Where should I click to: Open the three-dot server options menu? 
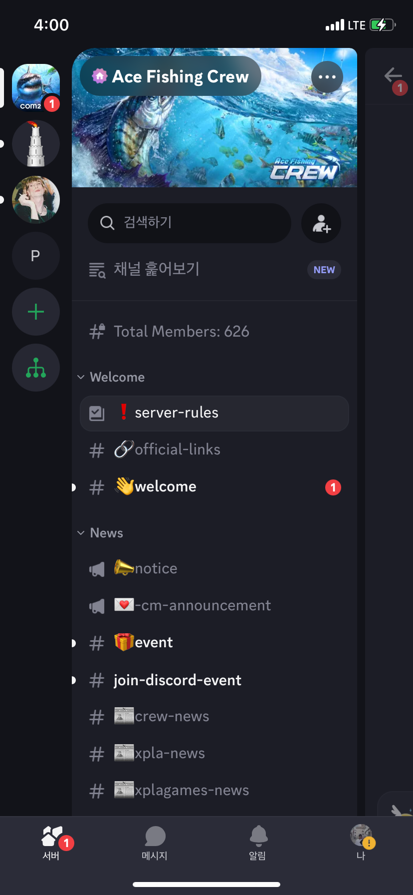pos(327,77)
